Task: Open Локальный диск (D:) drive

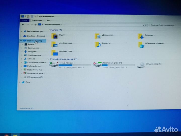Action: [97, 65]
